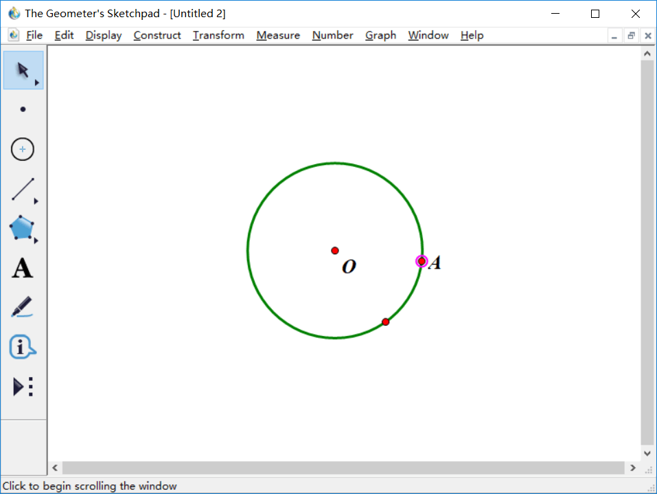Select the Compass circle tool
Screen dimensions: 657x494
tap(23, 149)
